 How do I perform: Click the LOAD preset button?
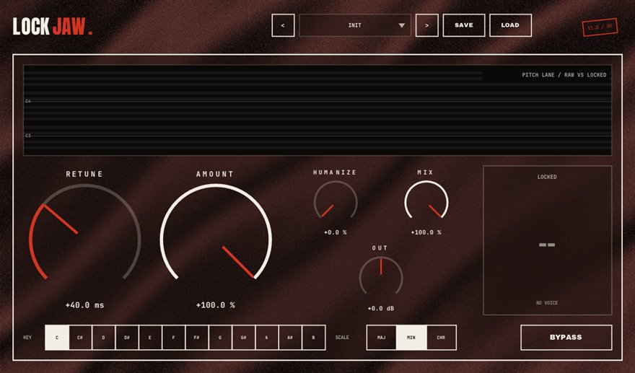(x=510, y=25)
